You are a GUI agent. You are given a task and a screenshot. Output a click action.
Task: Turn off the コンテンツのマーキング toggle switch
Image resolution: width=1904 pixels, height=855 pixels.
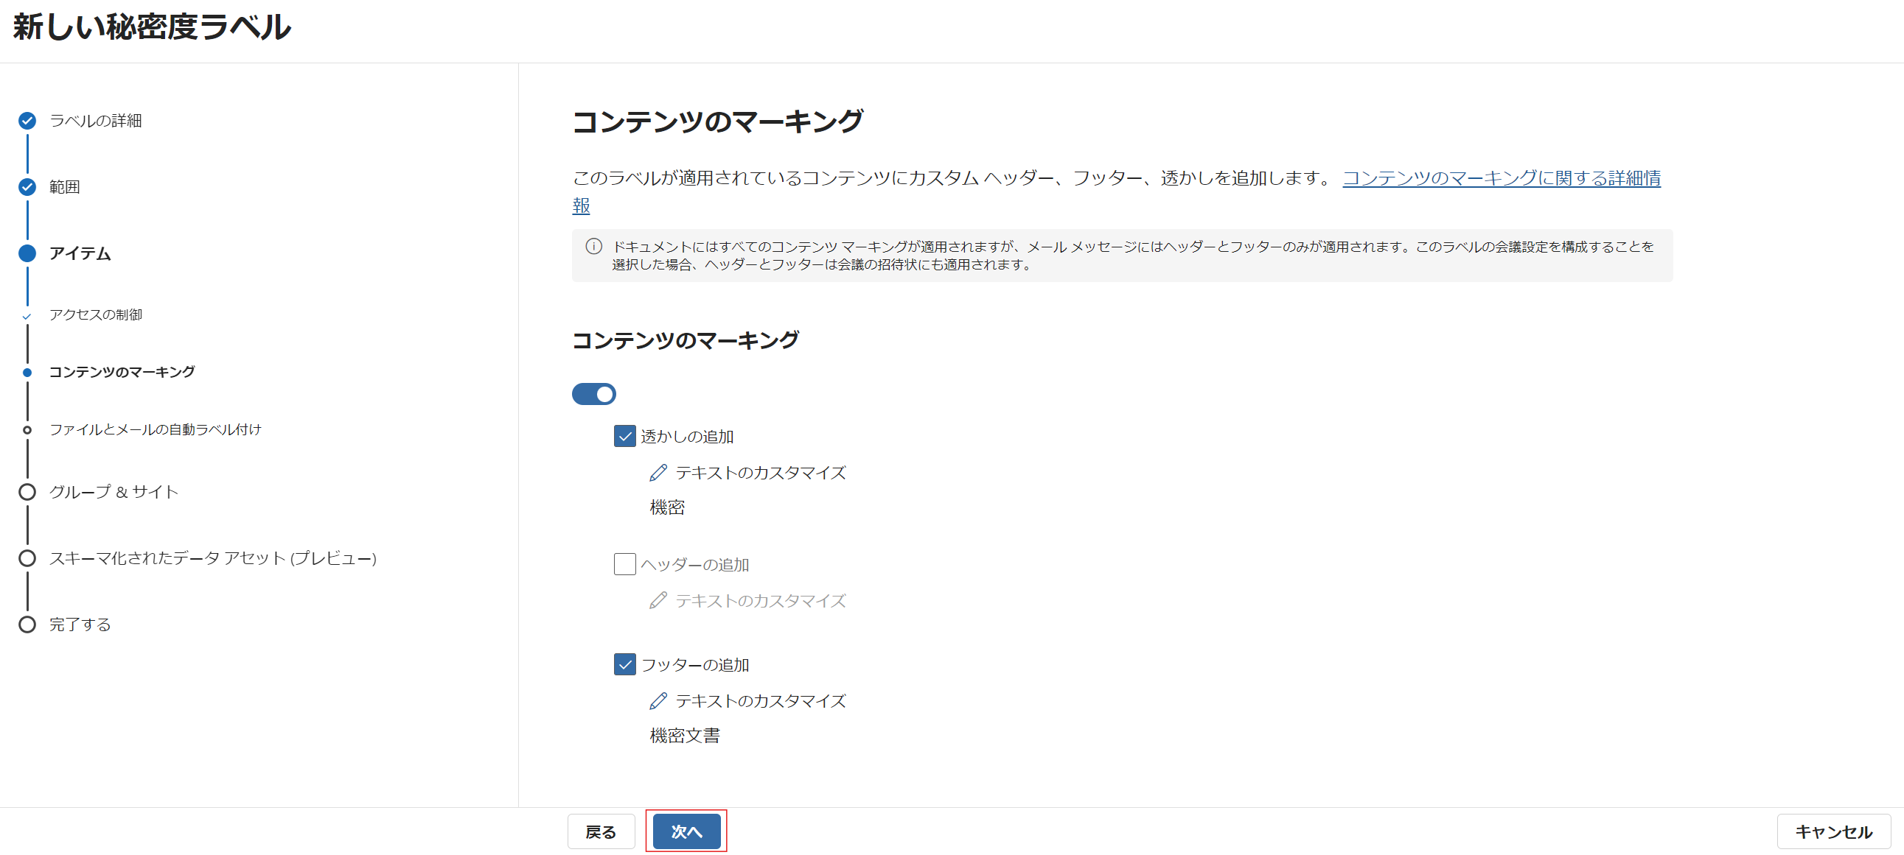[593, 394]
